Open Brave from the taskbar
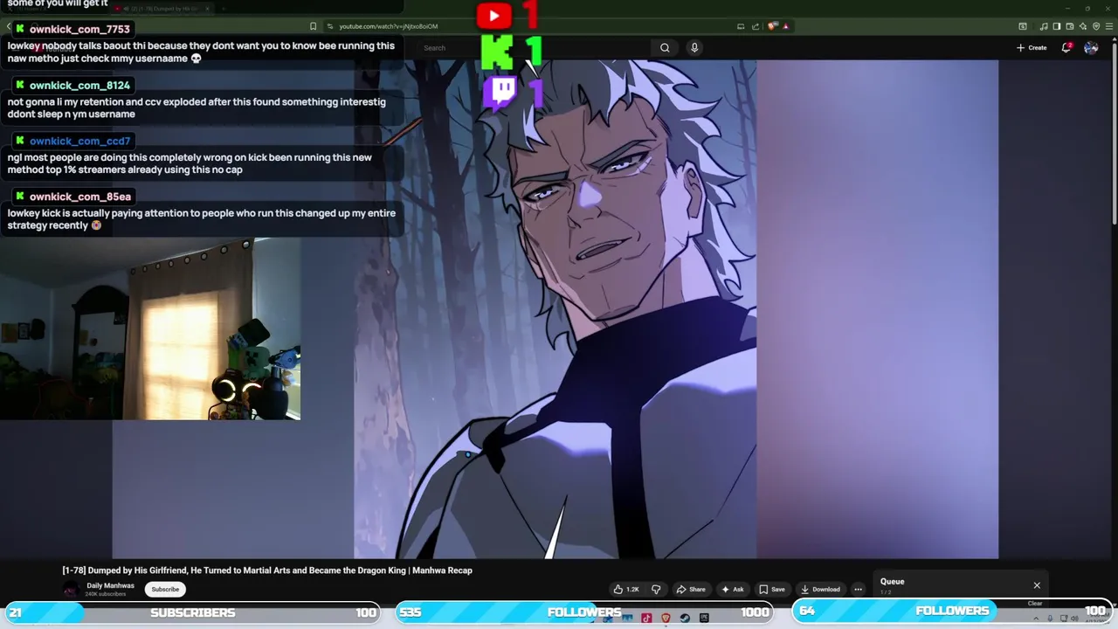Screen dimensions: 1118x629 coord(666,619)
